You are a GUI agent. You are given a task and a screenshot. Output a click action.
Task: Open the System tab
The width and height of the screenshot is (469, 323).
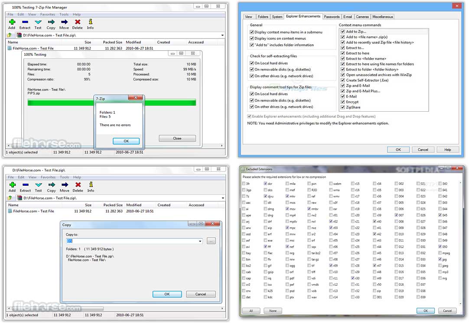277,17
